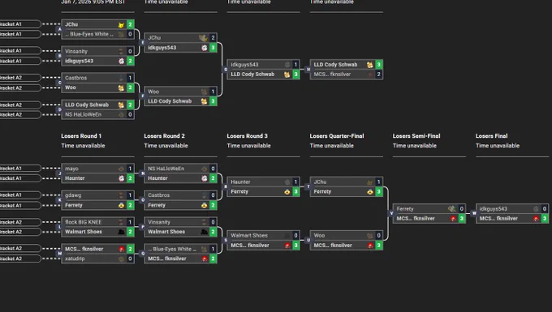
Task: Click Walmart Shoes' black character icon in match L
Action: click(121, 232)
